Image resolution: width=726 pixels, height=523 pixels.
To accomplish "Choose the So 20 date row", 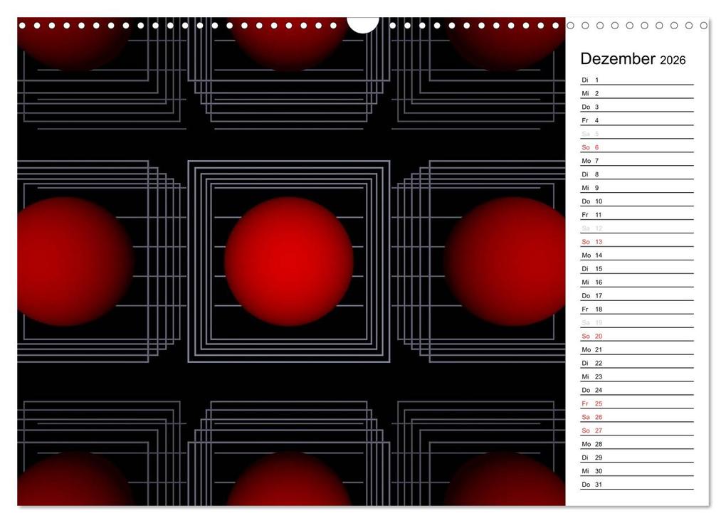I will (x=636, y=336).
